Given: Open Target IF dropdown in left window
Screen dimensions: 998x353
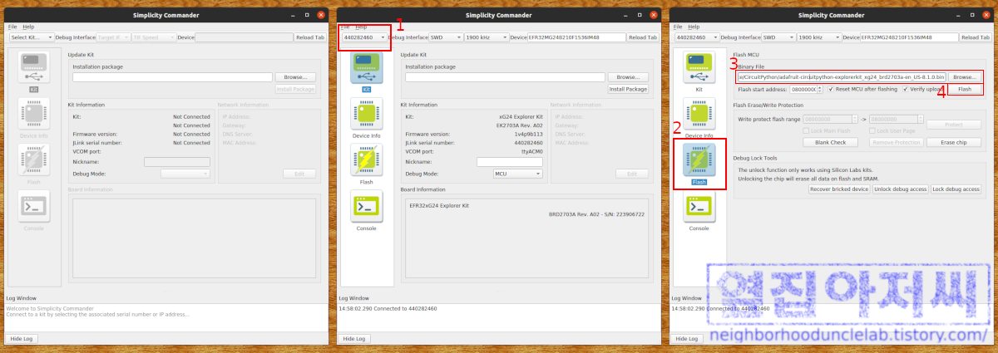Looking at the screenshot, I should coord(111,37).
